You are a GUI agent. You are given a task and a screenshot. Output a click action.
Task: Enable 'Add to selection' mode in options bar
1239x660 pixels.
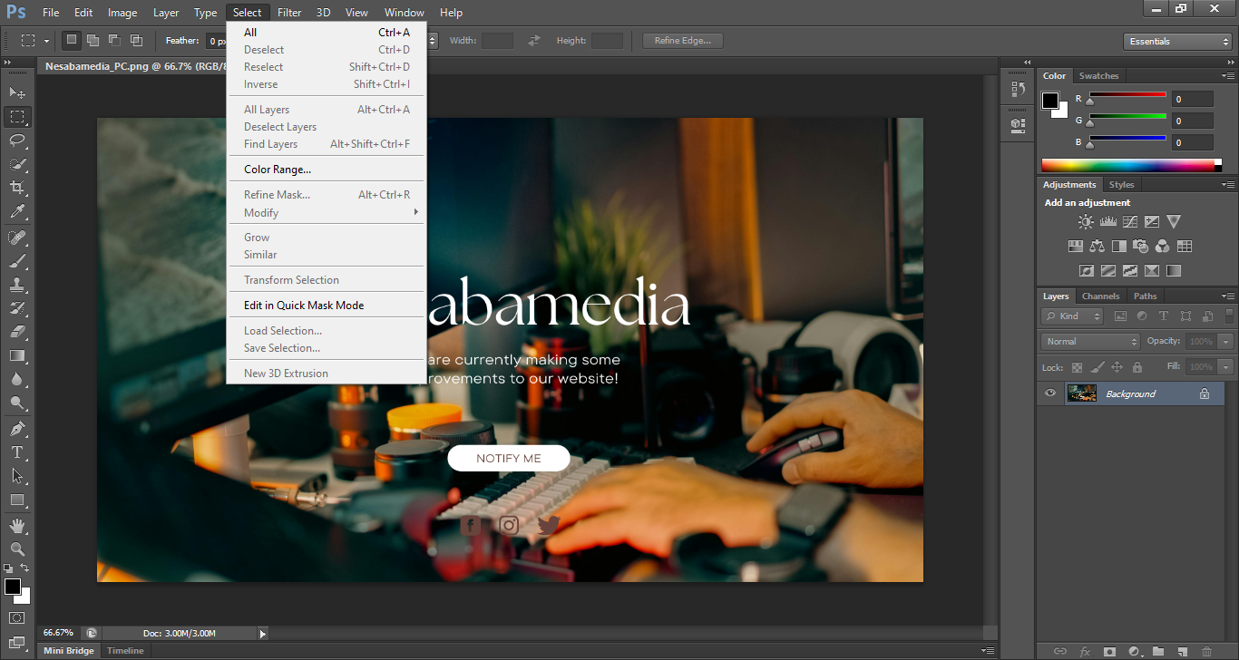coord(93,41)
